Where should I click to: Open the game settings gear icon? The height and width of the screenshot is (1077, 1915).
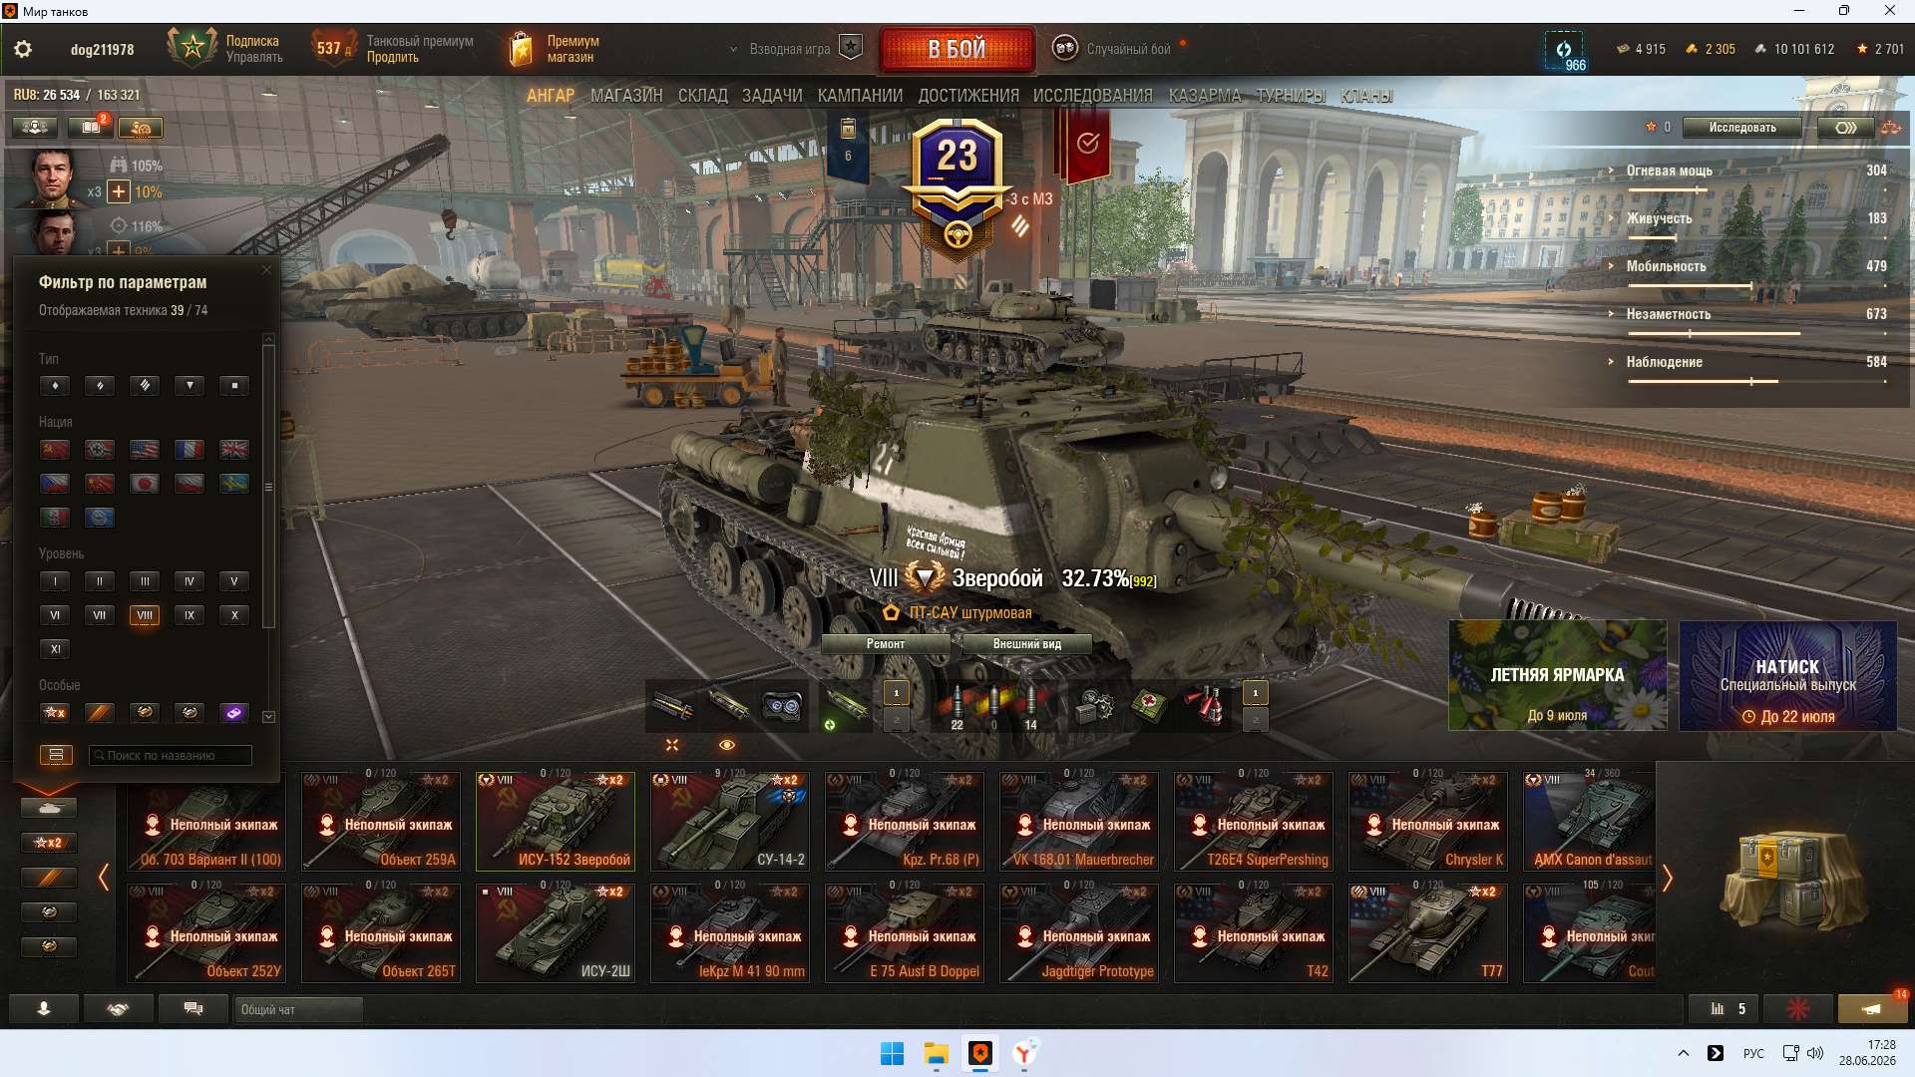coord(23,49)
